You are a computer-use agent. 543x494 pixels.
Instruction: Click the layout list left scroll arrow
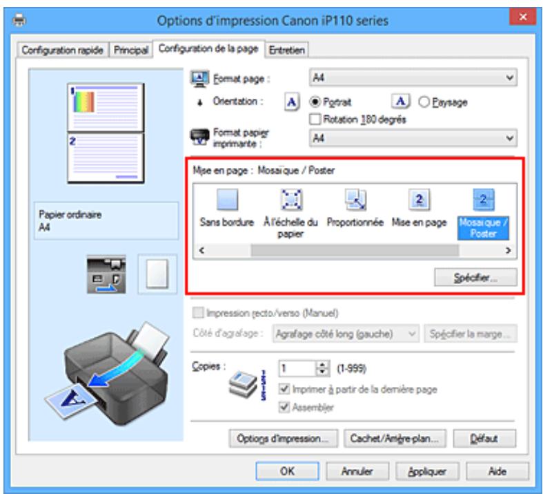(202, 250)
